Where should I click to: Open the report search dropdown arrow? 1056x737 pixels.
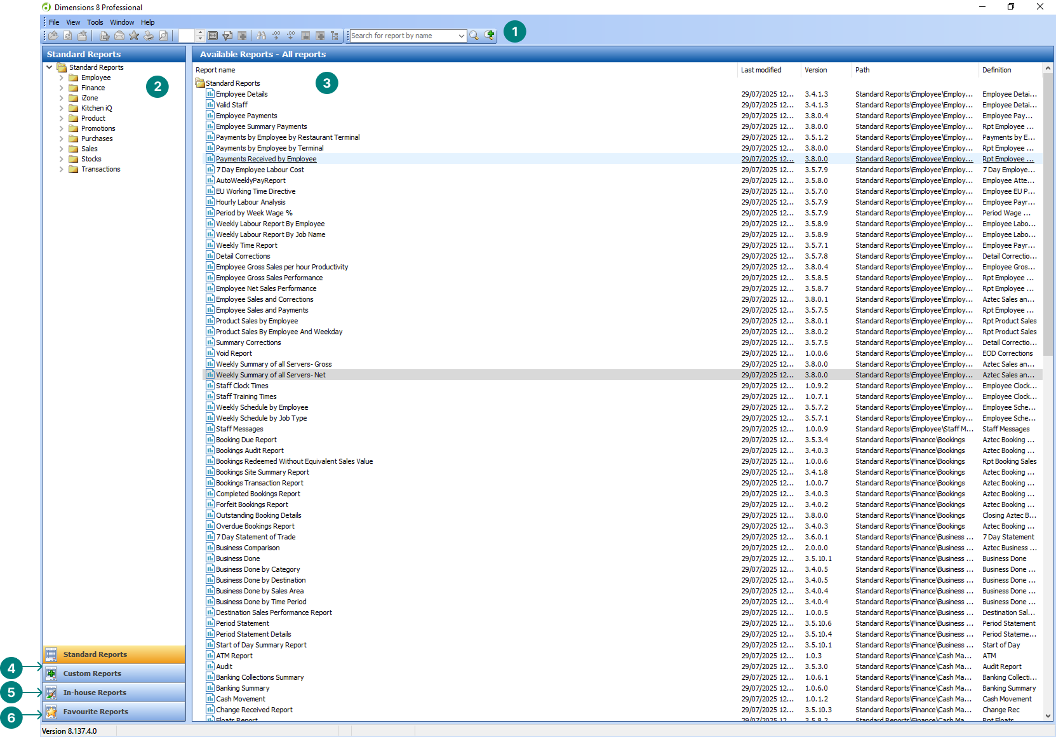[x=462, y=36]
